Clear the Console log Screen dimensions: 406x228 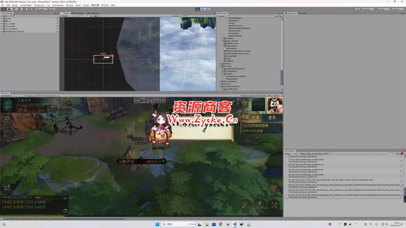coord(287,154)
